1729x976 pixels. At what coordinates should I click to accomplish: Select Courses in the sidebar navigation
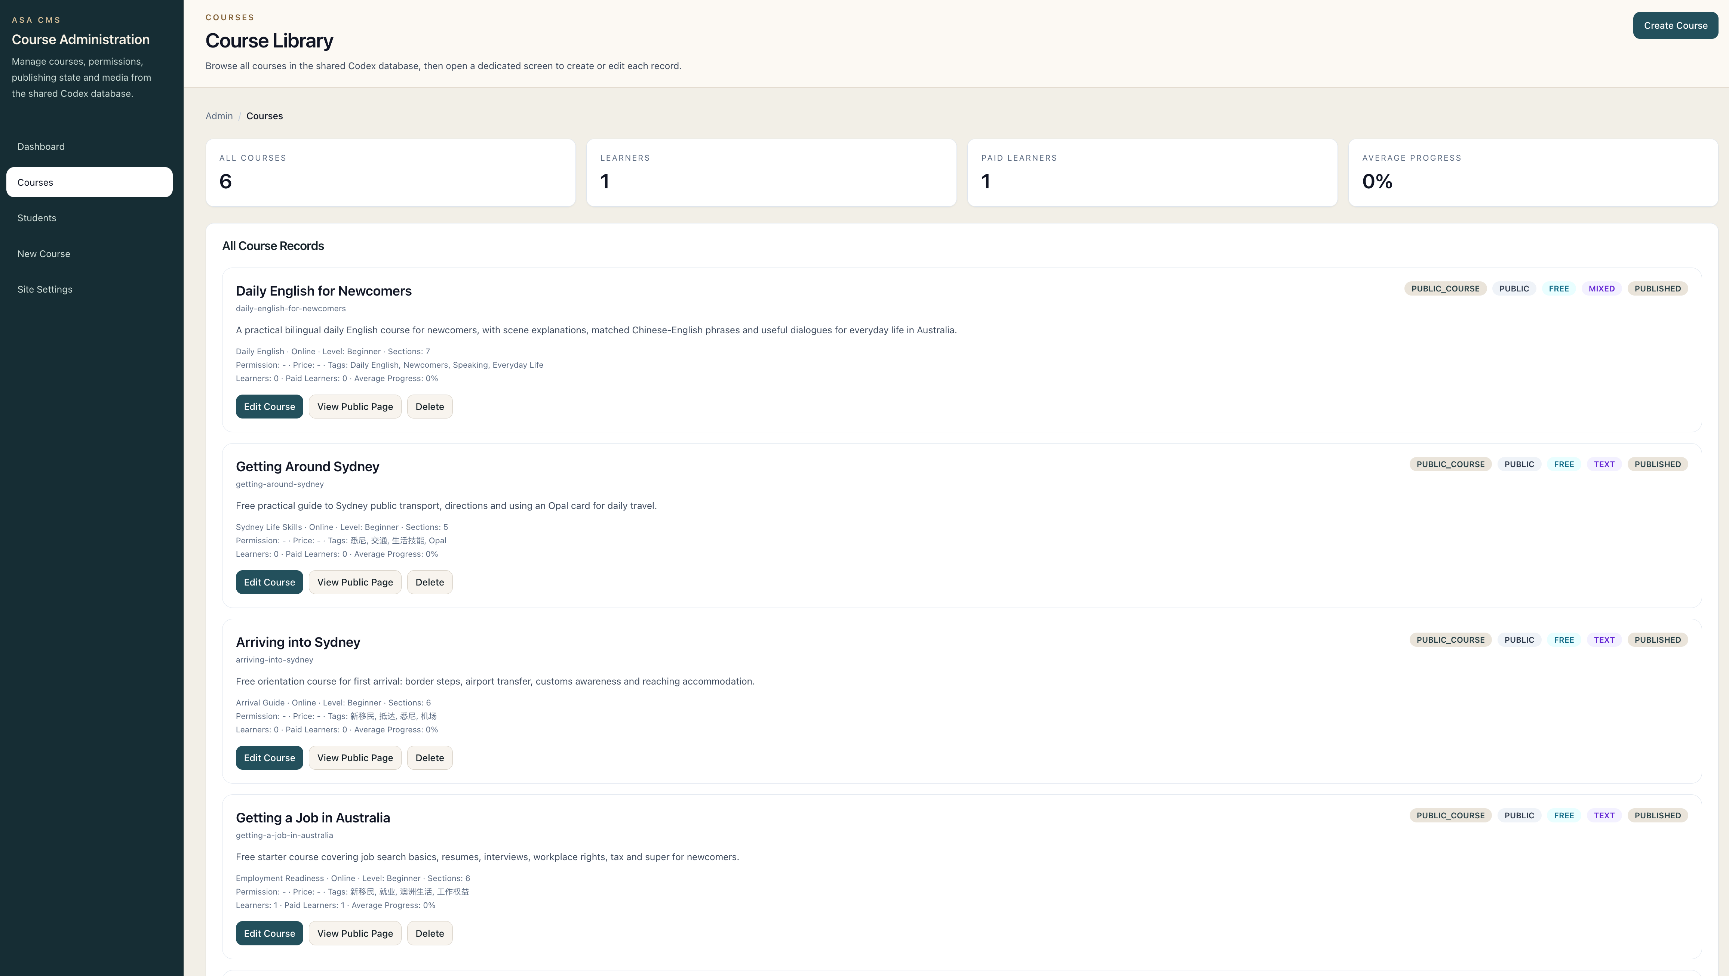tap(35, 182)
